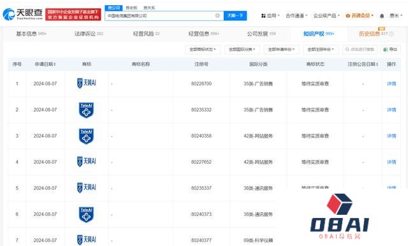This screenshot has height=246, width=408.
Task: Open the 企业级产品 dropdown menu
Action: [x=326, y=15]
